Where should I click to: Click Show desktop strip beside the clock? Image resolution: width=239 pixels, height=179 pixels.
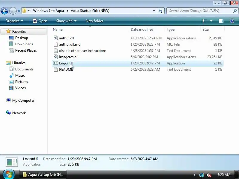pos(237,175)
